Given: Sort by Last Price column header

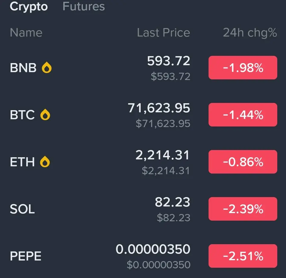Looking at the screenshot, I should click(x=163, y=33).
